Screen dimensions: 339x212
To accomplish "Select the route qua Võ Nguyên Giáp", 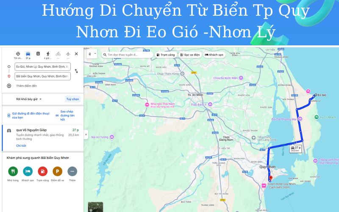I will coord(43,138).
